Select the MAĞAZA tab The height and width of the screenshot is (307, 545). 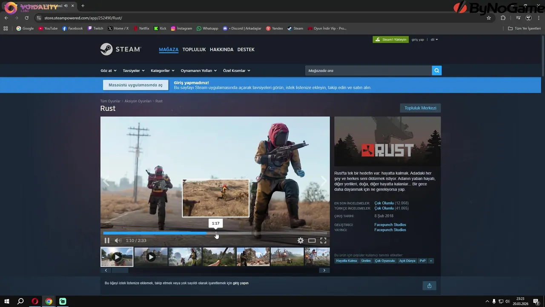coord(169,49)
